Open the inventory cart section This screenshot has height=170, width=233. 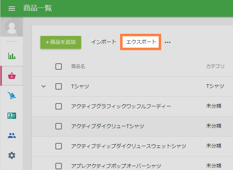point(12,96)
